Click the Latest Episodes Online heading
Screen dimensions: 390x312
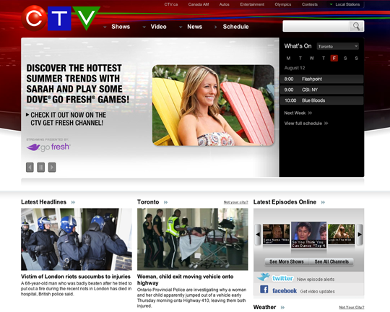[x=285, y=202]
